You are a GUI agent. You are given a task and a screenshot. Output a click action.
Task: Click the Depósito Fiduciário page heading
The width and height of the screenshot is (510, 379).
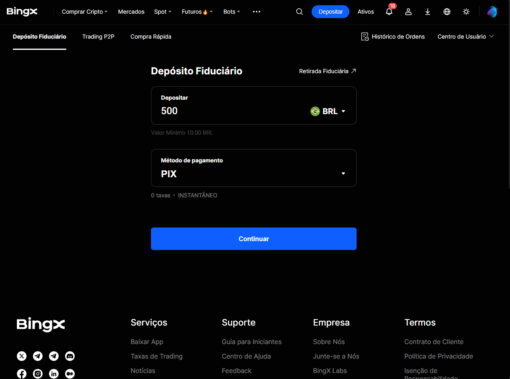[197, 71]
